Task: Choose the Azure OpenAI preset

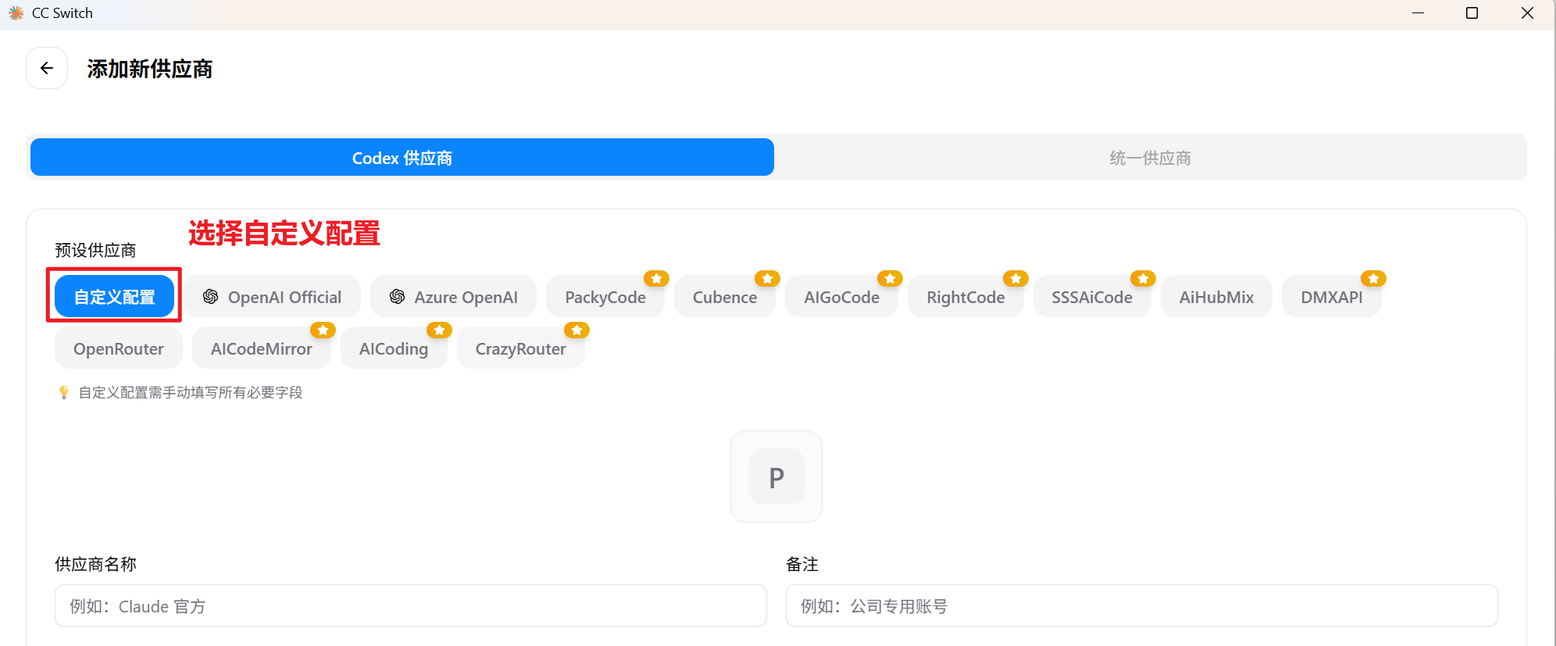Action: tap(453, 296)
